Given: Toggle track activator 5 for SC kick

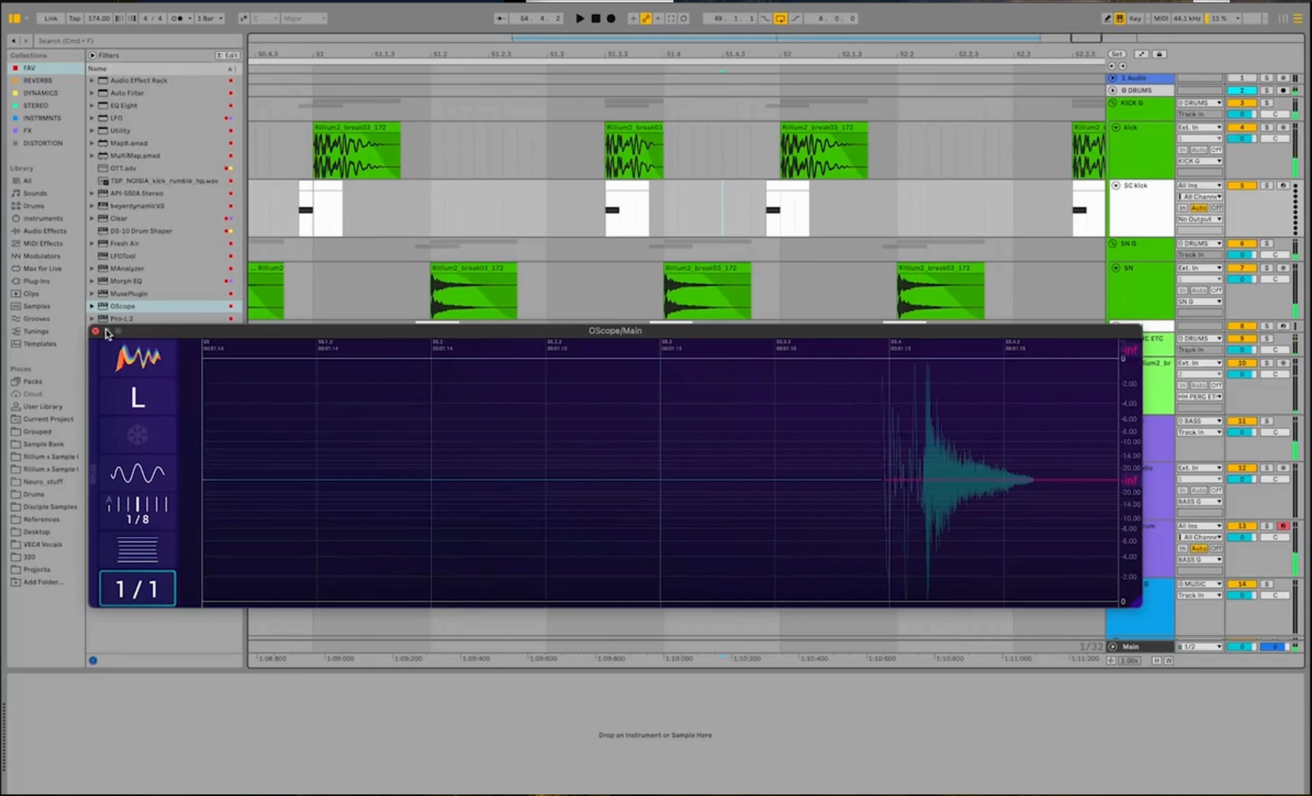Looking at the screenshot, I should 1242,186.
